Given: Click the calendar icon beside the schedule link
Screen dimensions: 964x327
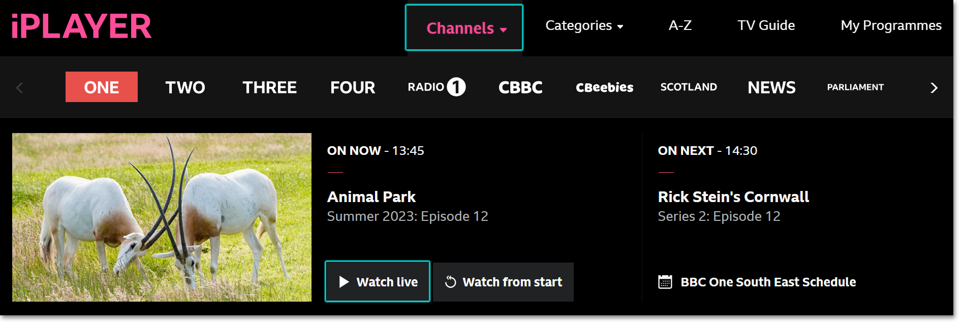Looking at the screenshot, I should (x=665, y=281).
